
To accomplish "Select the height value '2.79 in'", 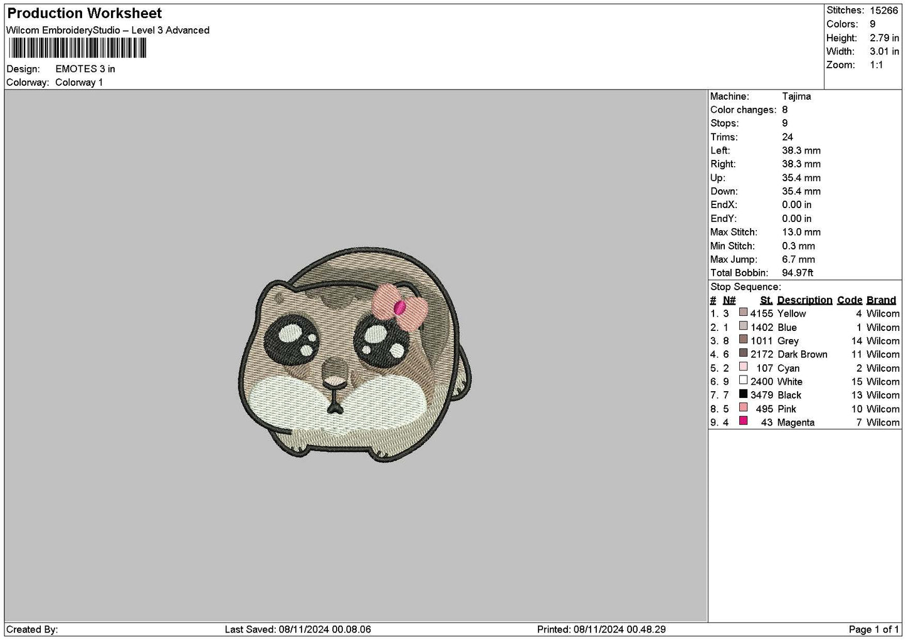I will point(884,38).
